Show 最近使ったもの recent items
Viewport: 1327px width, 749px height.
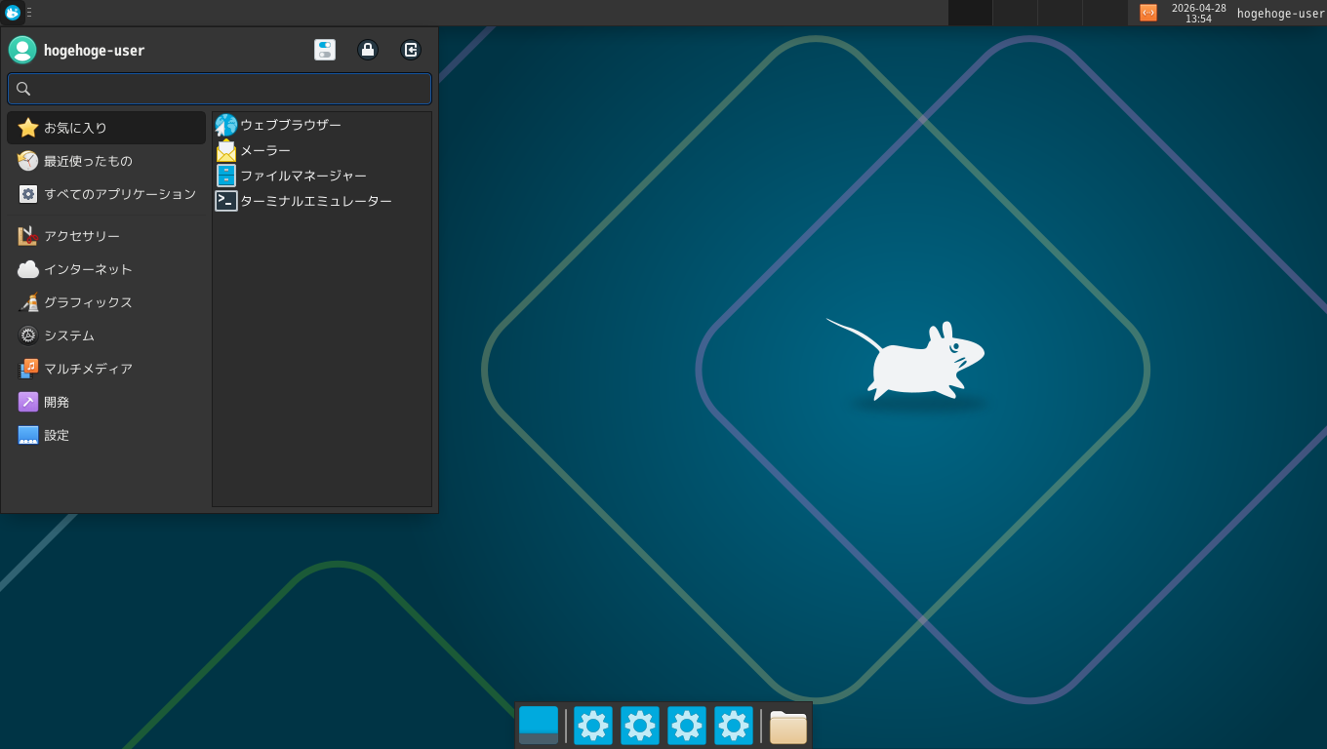click(106, 161)
